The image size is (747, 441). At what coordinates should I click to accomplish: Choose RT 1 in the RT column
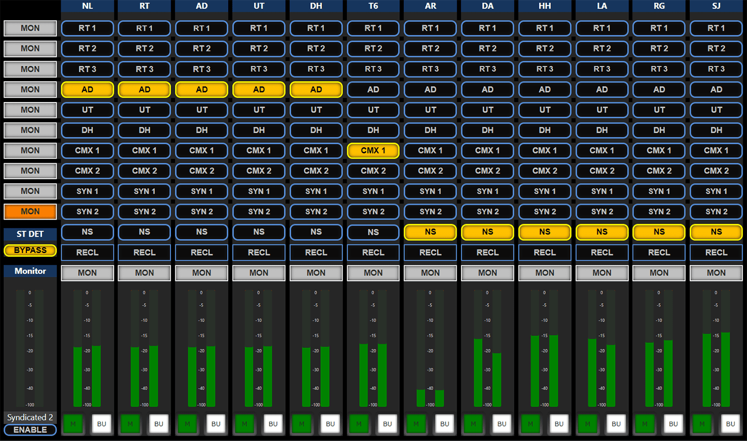click(x=144, y=28)
